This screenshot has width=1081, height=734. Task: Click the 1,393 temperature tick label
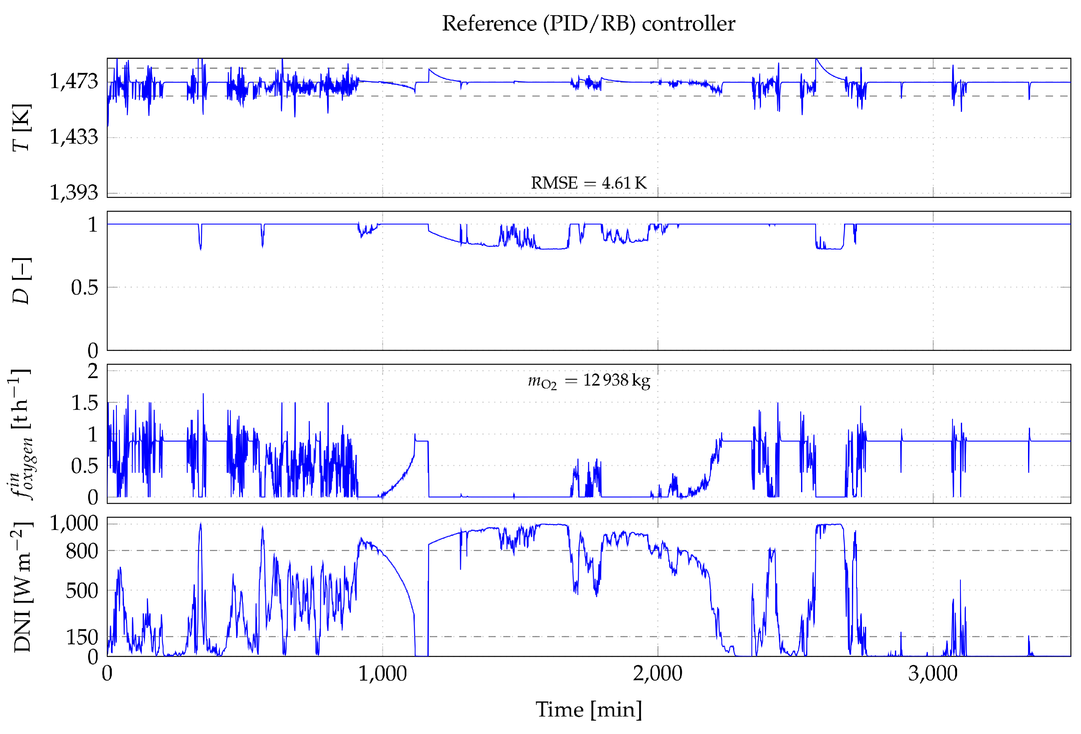74,192
